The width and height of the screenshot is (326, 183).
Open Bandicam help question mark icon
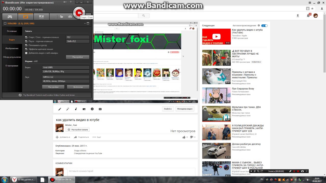coord(71,2)
